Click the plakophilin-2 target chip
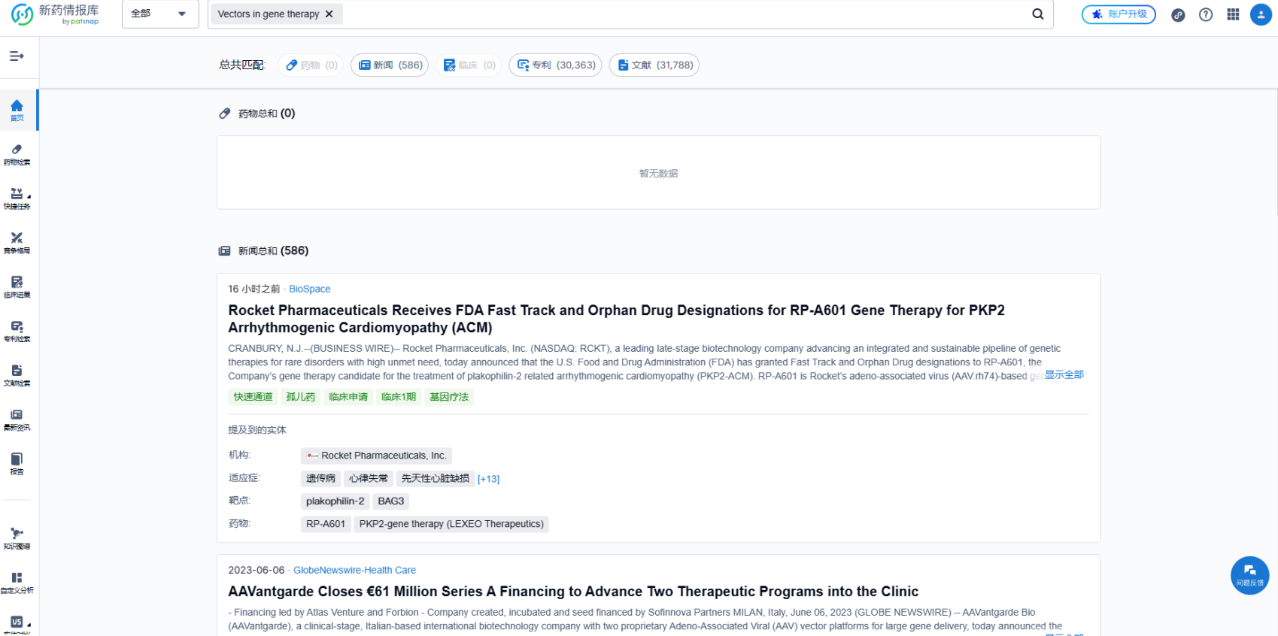The image size is (1278, 636). pos(335,501)
